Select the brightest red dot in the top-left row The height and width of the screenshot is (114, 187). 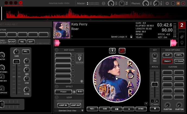point(21,3)
